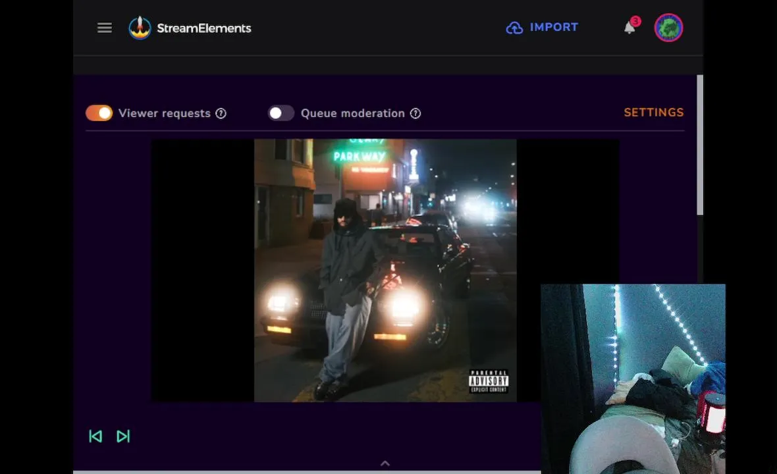Click the IMPORT cloud upload button
The image size is (777, 474).
tap(542, 27)
